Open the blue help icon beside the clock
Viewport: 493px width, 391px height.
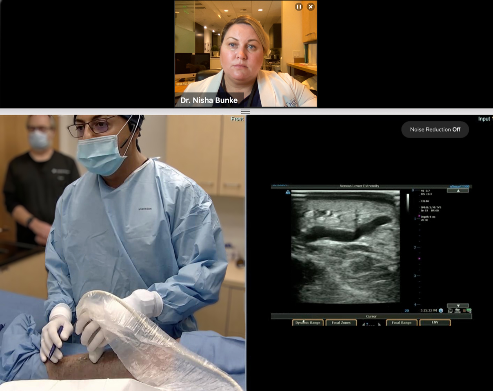pyautogui.click(x=441, y=311)
